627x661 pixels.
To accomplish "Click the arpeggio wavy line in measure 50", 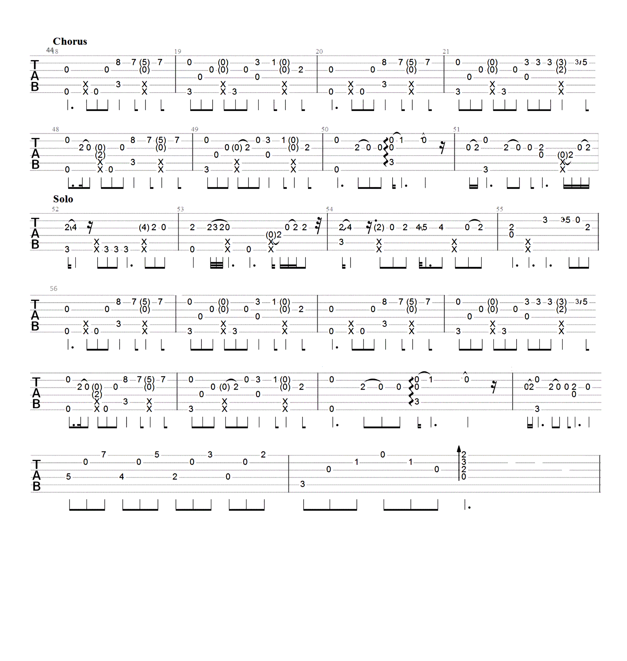I will point(386,152).
